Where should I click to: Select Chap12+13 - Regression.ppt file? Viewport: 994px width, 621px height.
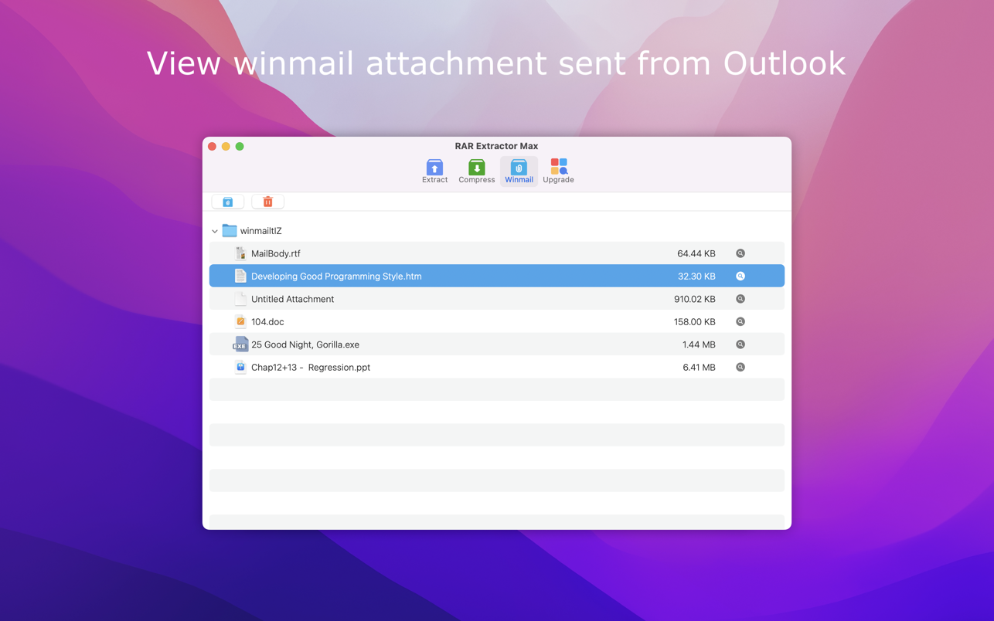coord(310,368)
